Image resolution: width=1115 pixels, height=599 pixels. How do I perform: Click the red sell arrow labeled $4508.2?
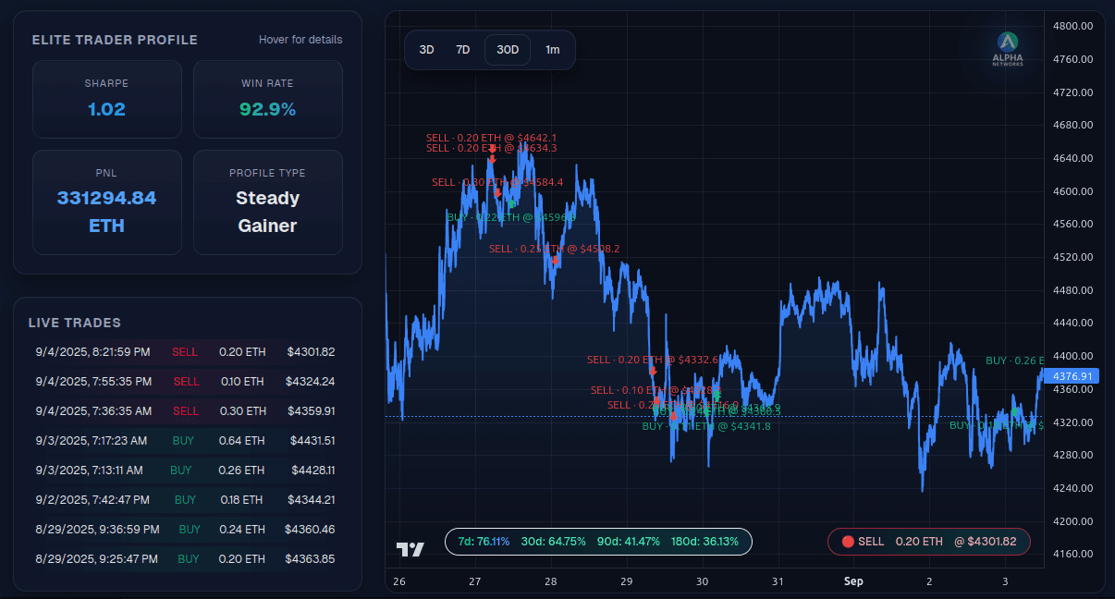pyautogui.click(x=555, y=261)
